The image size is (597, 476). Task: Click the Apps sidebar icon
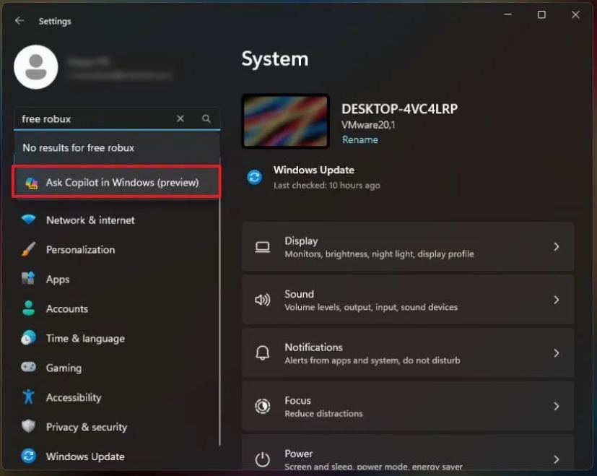click(29, 279)
